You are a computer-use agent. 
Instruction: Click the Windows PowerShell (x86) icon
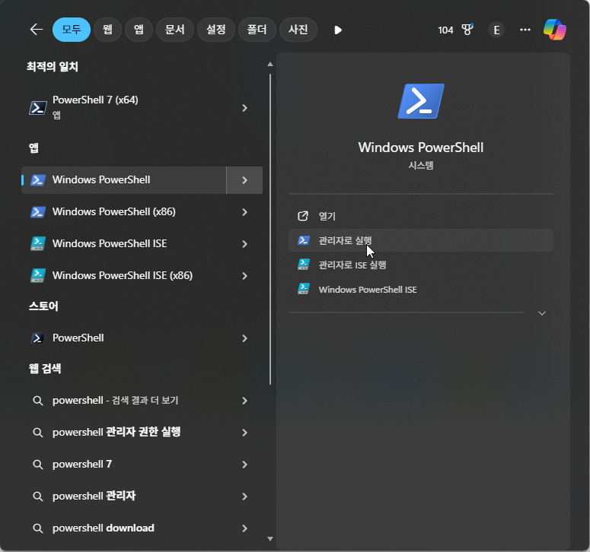tap(38, 212)
